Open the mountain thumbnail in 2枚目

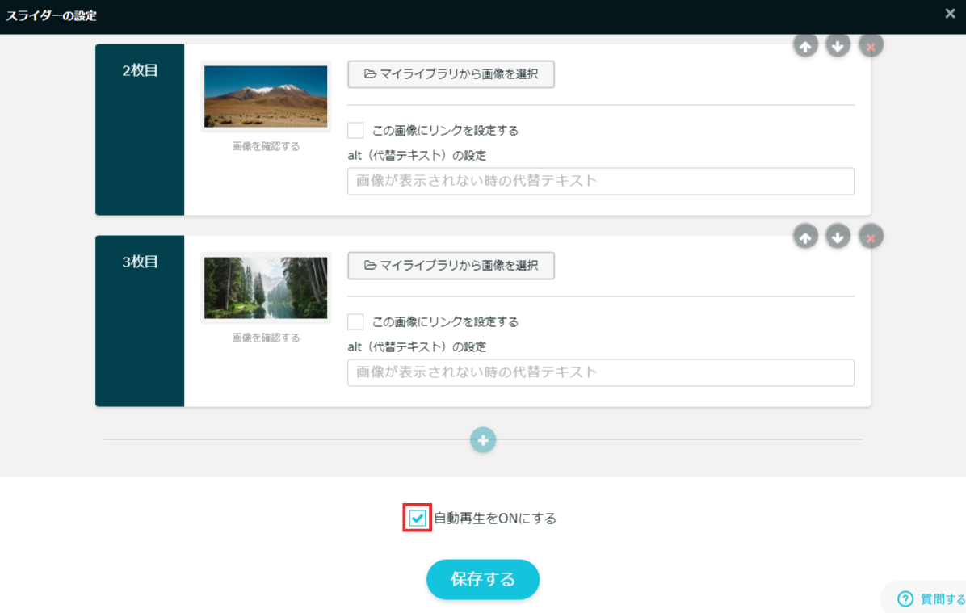266,97
